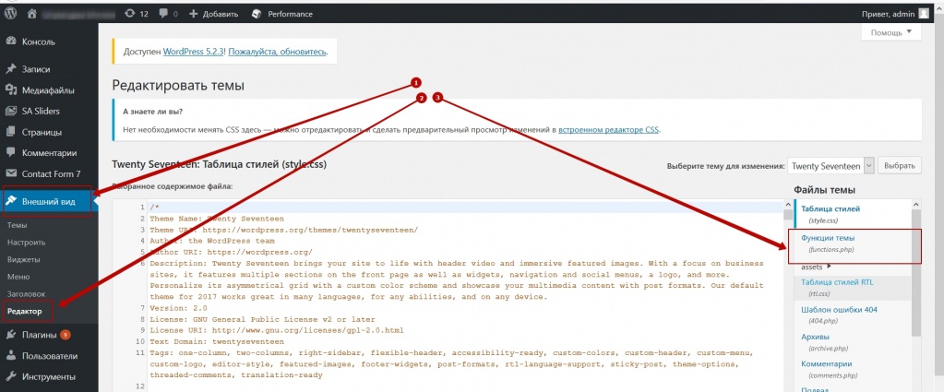Click the Пользователи user icon
This screenshot has width=944, height=392.
click(11, 356)
